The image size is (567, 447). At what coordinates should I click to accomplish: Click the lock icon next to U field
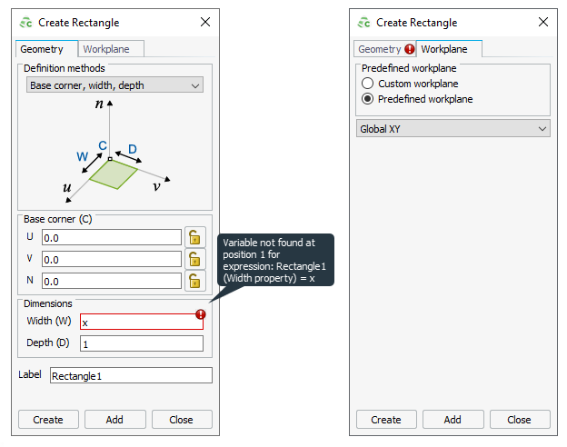click(x=194, y=237)
